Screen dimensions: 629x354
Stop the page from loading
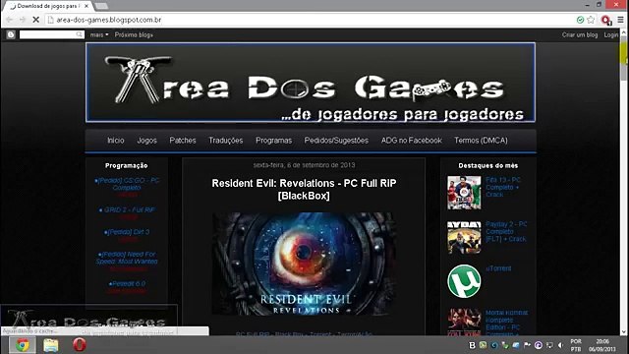(35, 20)
